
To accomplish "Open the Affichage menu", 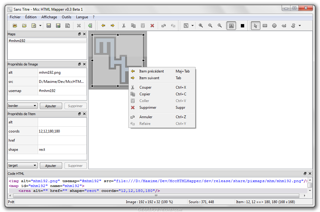I will point(49,17).
